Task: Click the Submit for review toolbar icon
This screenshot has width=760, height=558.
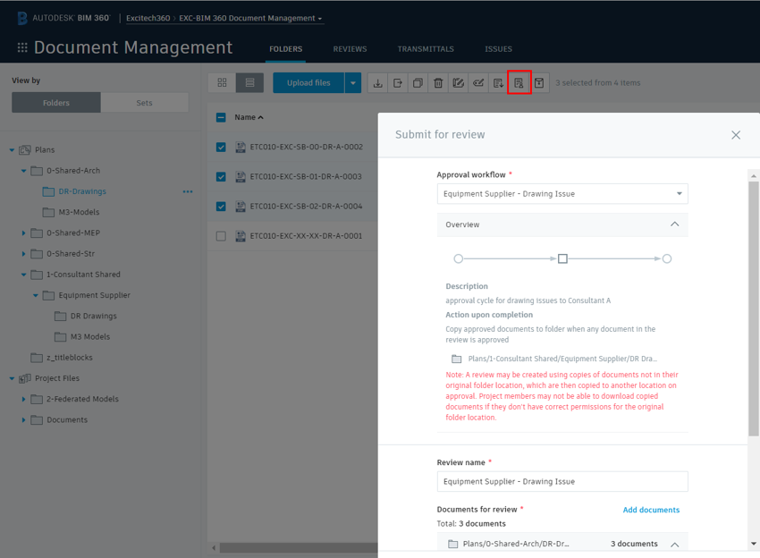Action: click(x=519, y=83)
